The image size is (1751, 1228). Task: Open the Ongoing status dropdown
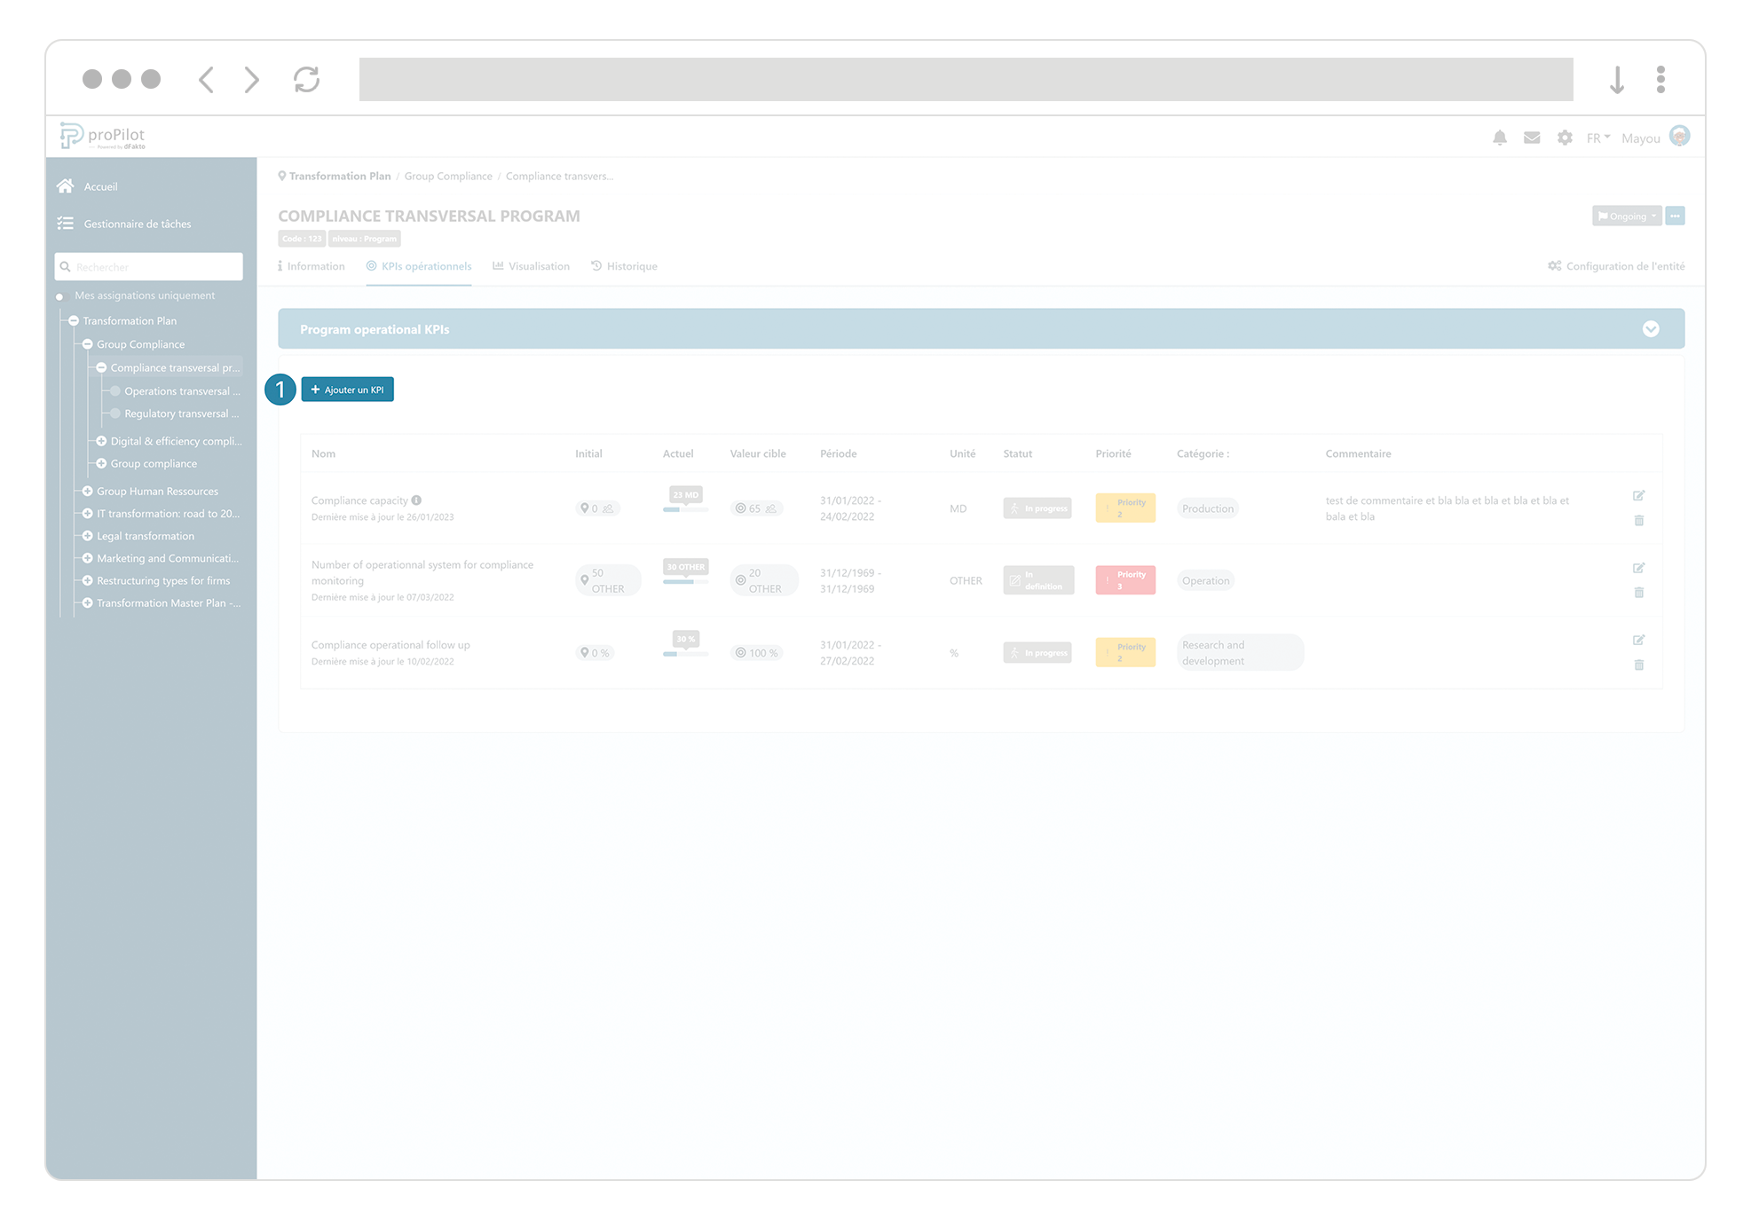click(x=1626, y=215)
